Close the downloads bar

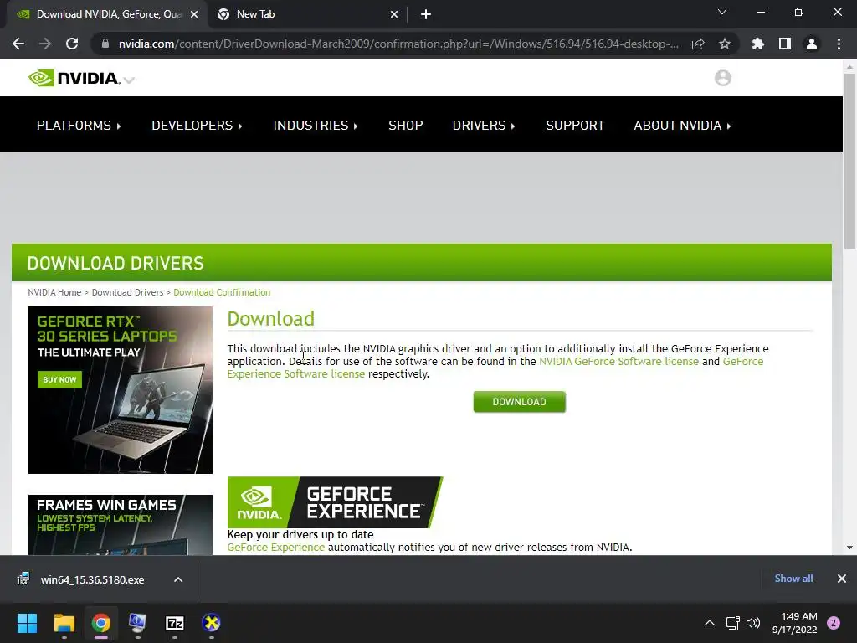[842, 579]
